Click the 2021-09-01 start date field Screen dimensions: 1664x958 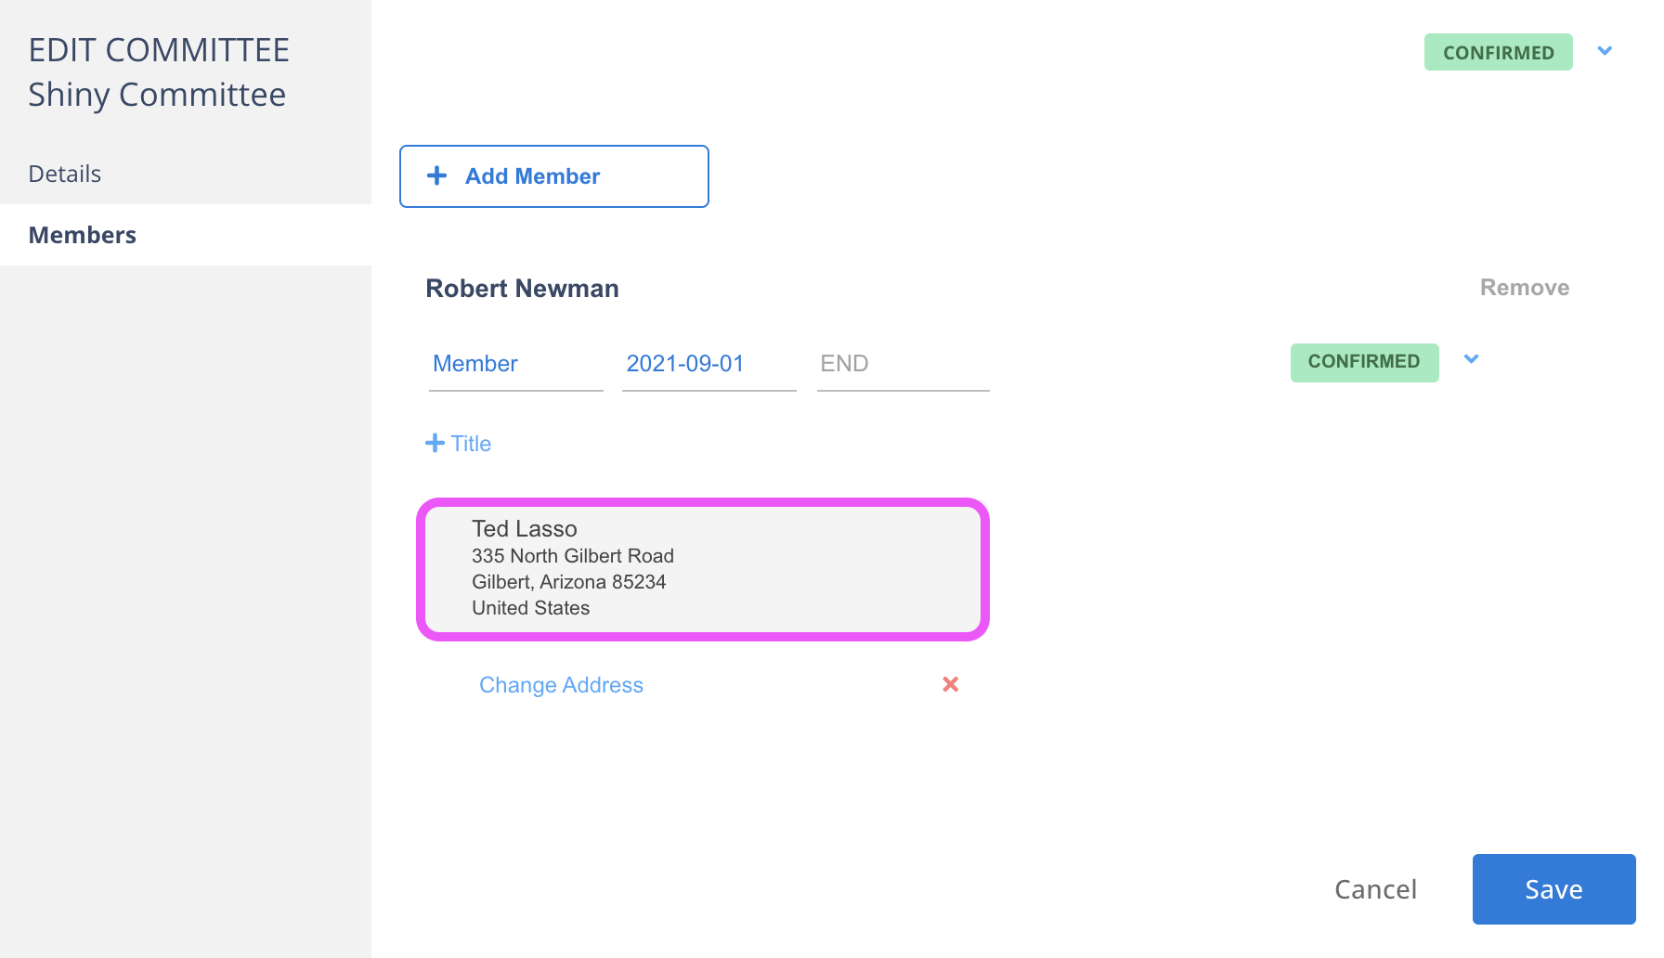pos(708,364)
